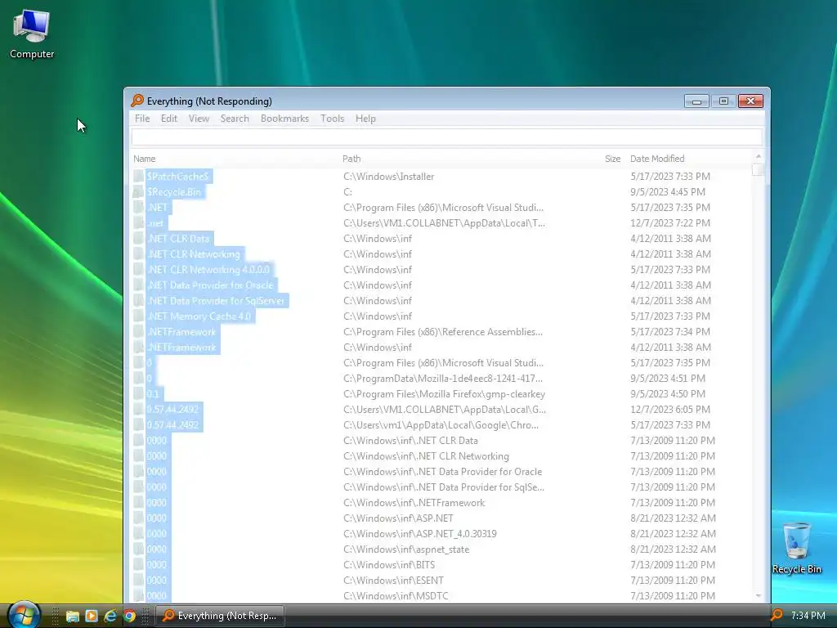Viewport: 837px width, 628px height.
Task: Maximize the Everything window
Action: [x=723, y=101]
